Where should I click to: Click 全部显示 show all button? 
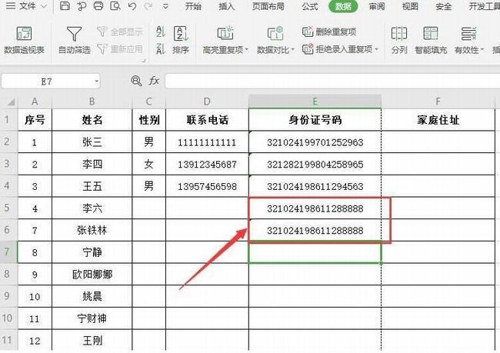(120, 32)
